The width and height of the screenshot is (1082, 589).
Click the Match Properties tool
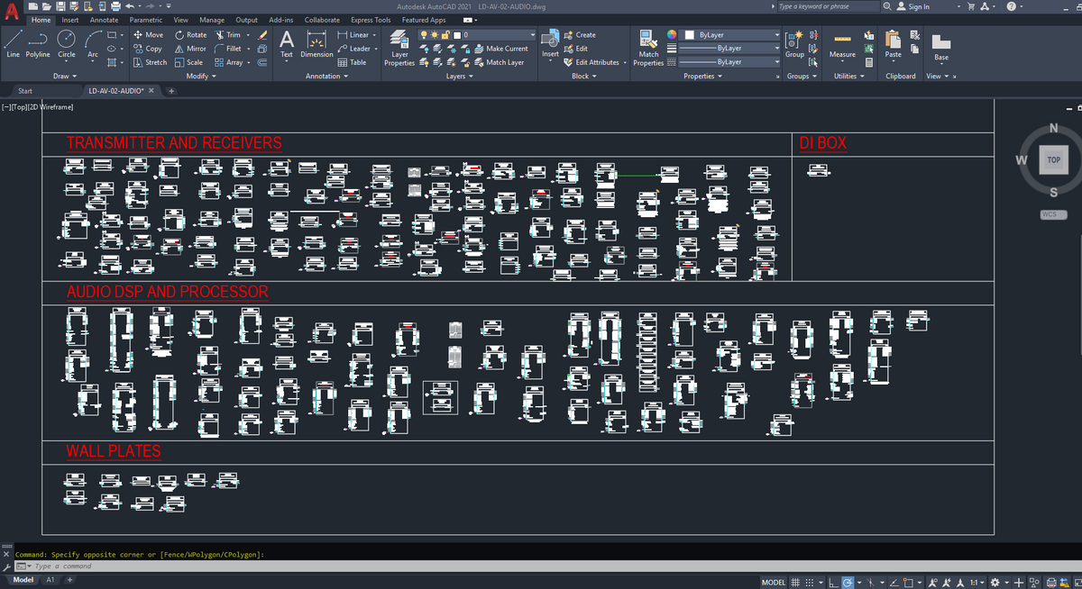648,49
